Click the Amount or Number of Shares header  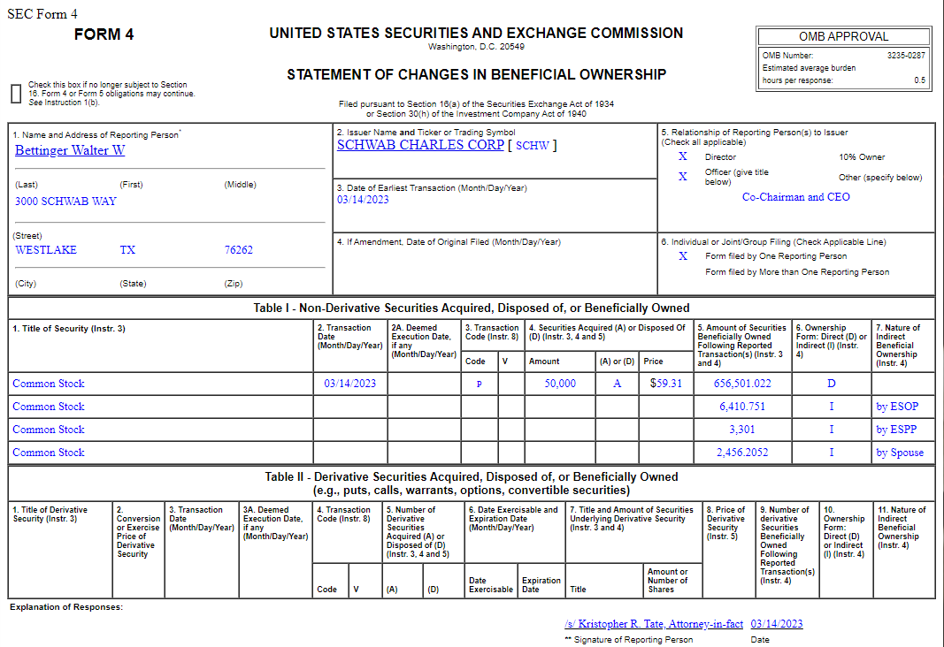(667, 581)
